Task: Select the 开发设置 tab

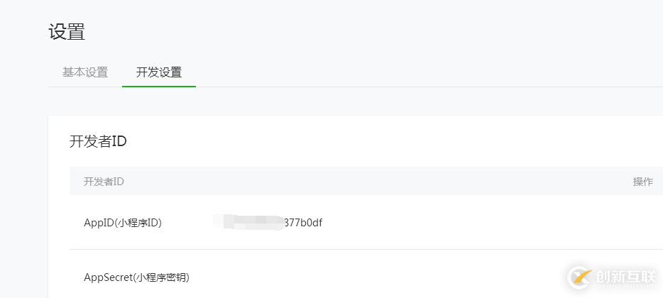Action: point(159,72)
